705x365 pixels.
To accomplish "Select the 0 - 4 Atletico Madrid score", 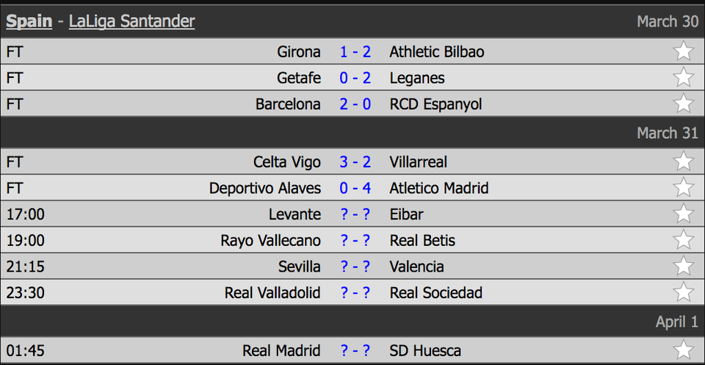I will 355,188.
